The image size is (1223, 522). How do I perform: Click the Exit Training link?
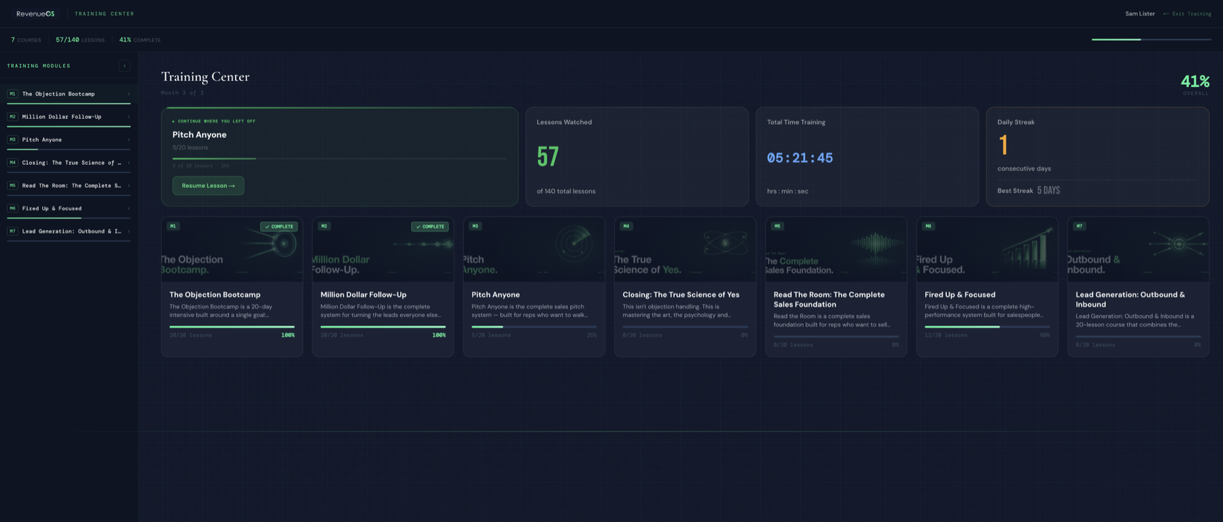point(1187,14)
